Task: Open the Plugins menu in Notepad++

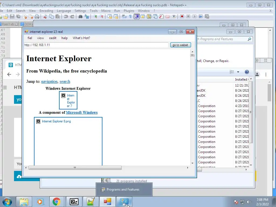Action: 129,11
